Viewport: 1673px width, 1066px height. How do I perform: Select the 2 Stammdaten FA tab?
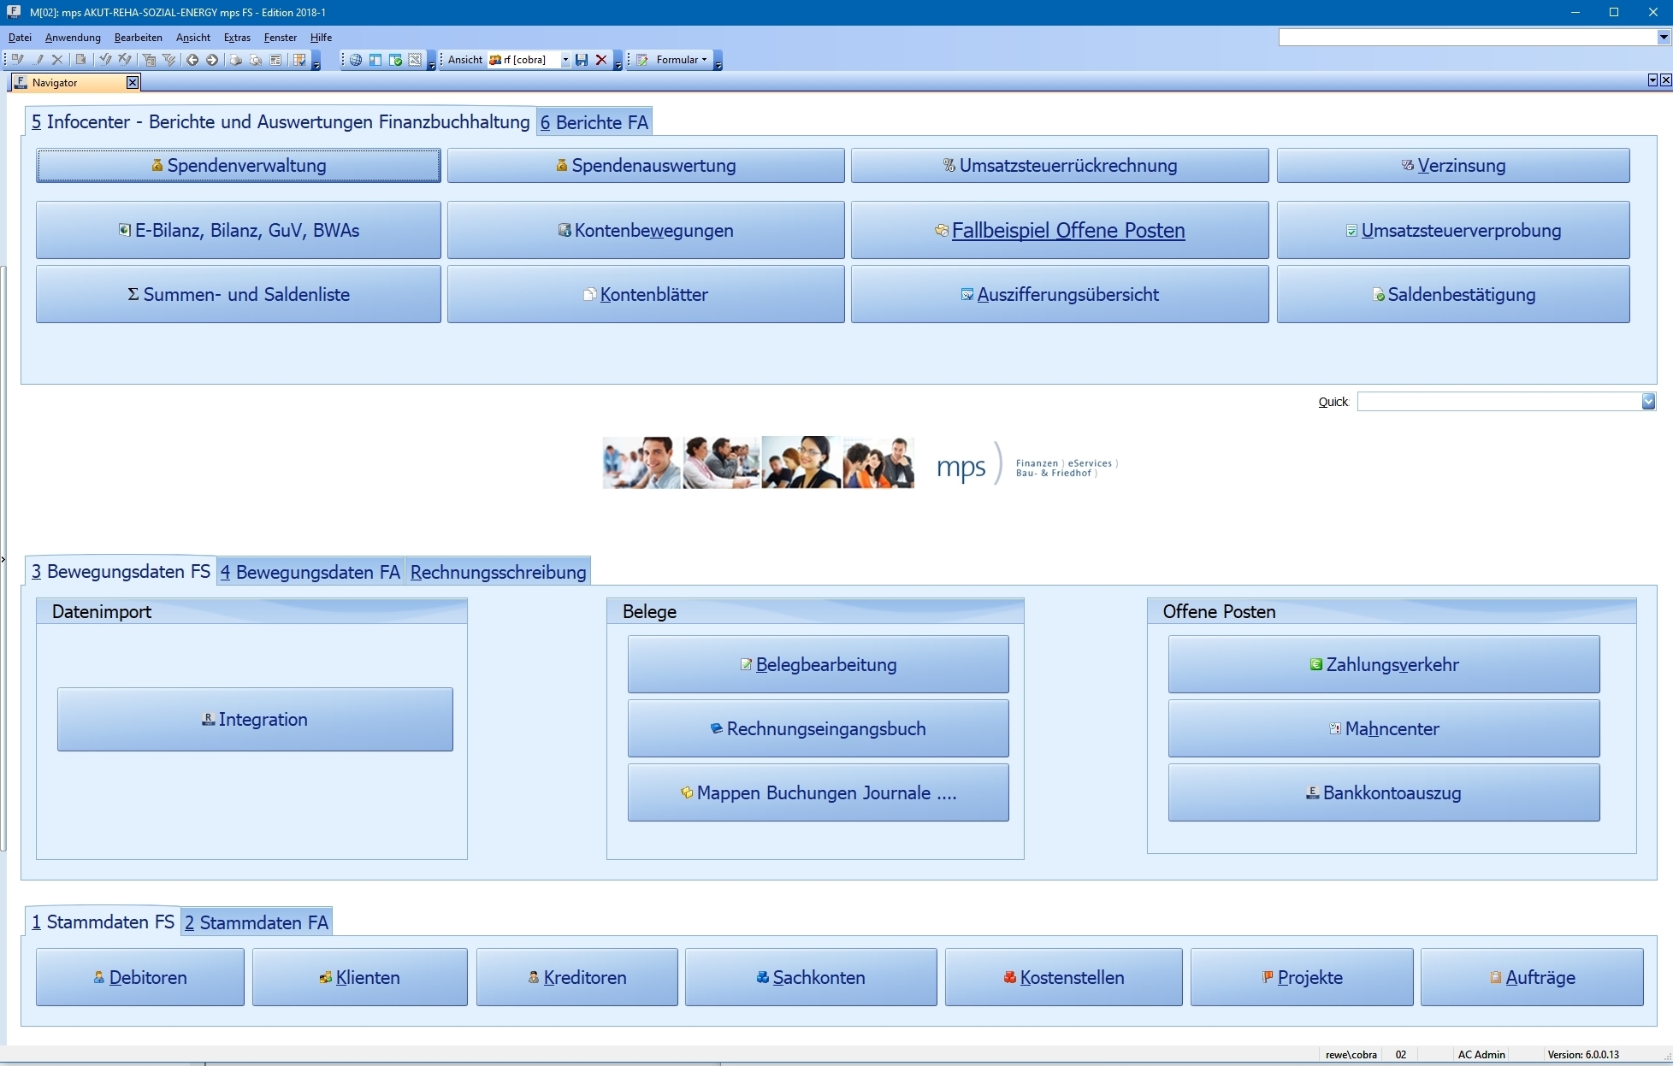(x=257, y=922)
